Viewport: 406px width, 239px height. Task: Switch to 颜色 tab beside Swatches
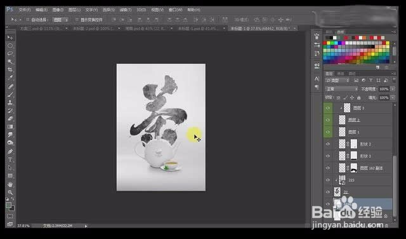(329, 32)
